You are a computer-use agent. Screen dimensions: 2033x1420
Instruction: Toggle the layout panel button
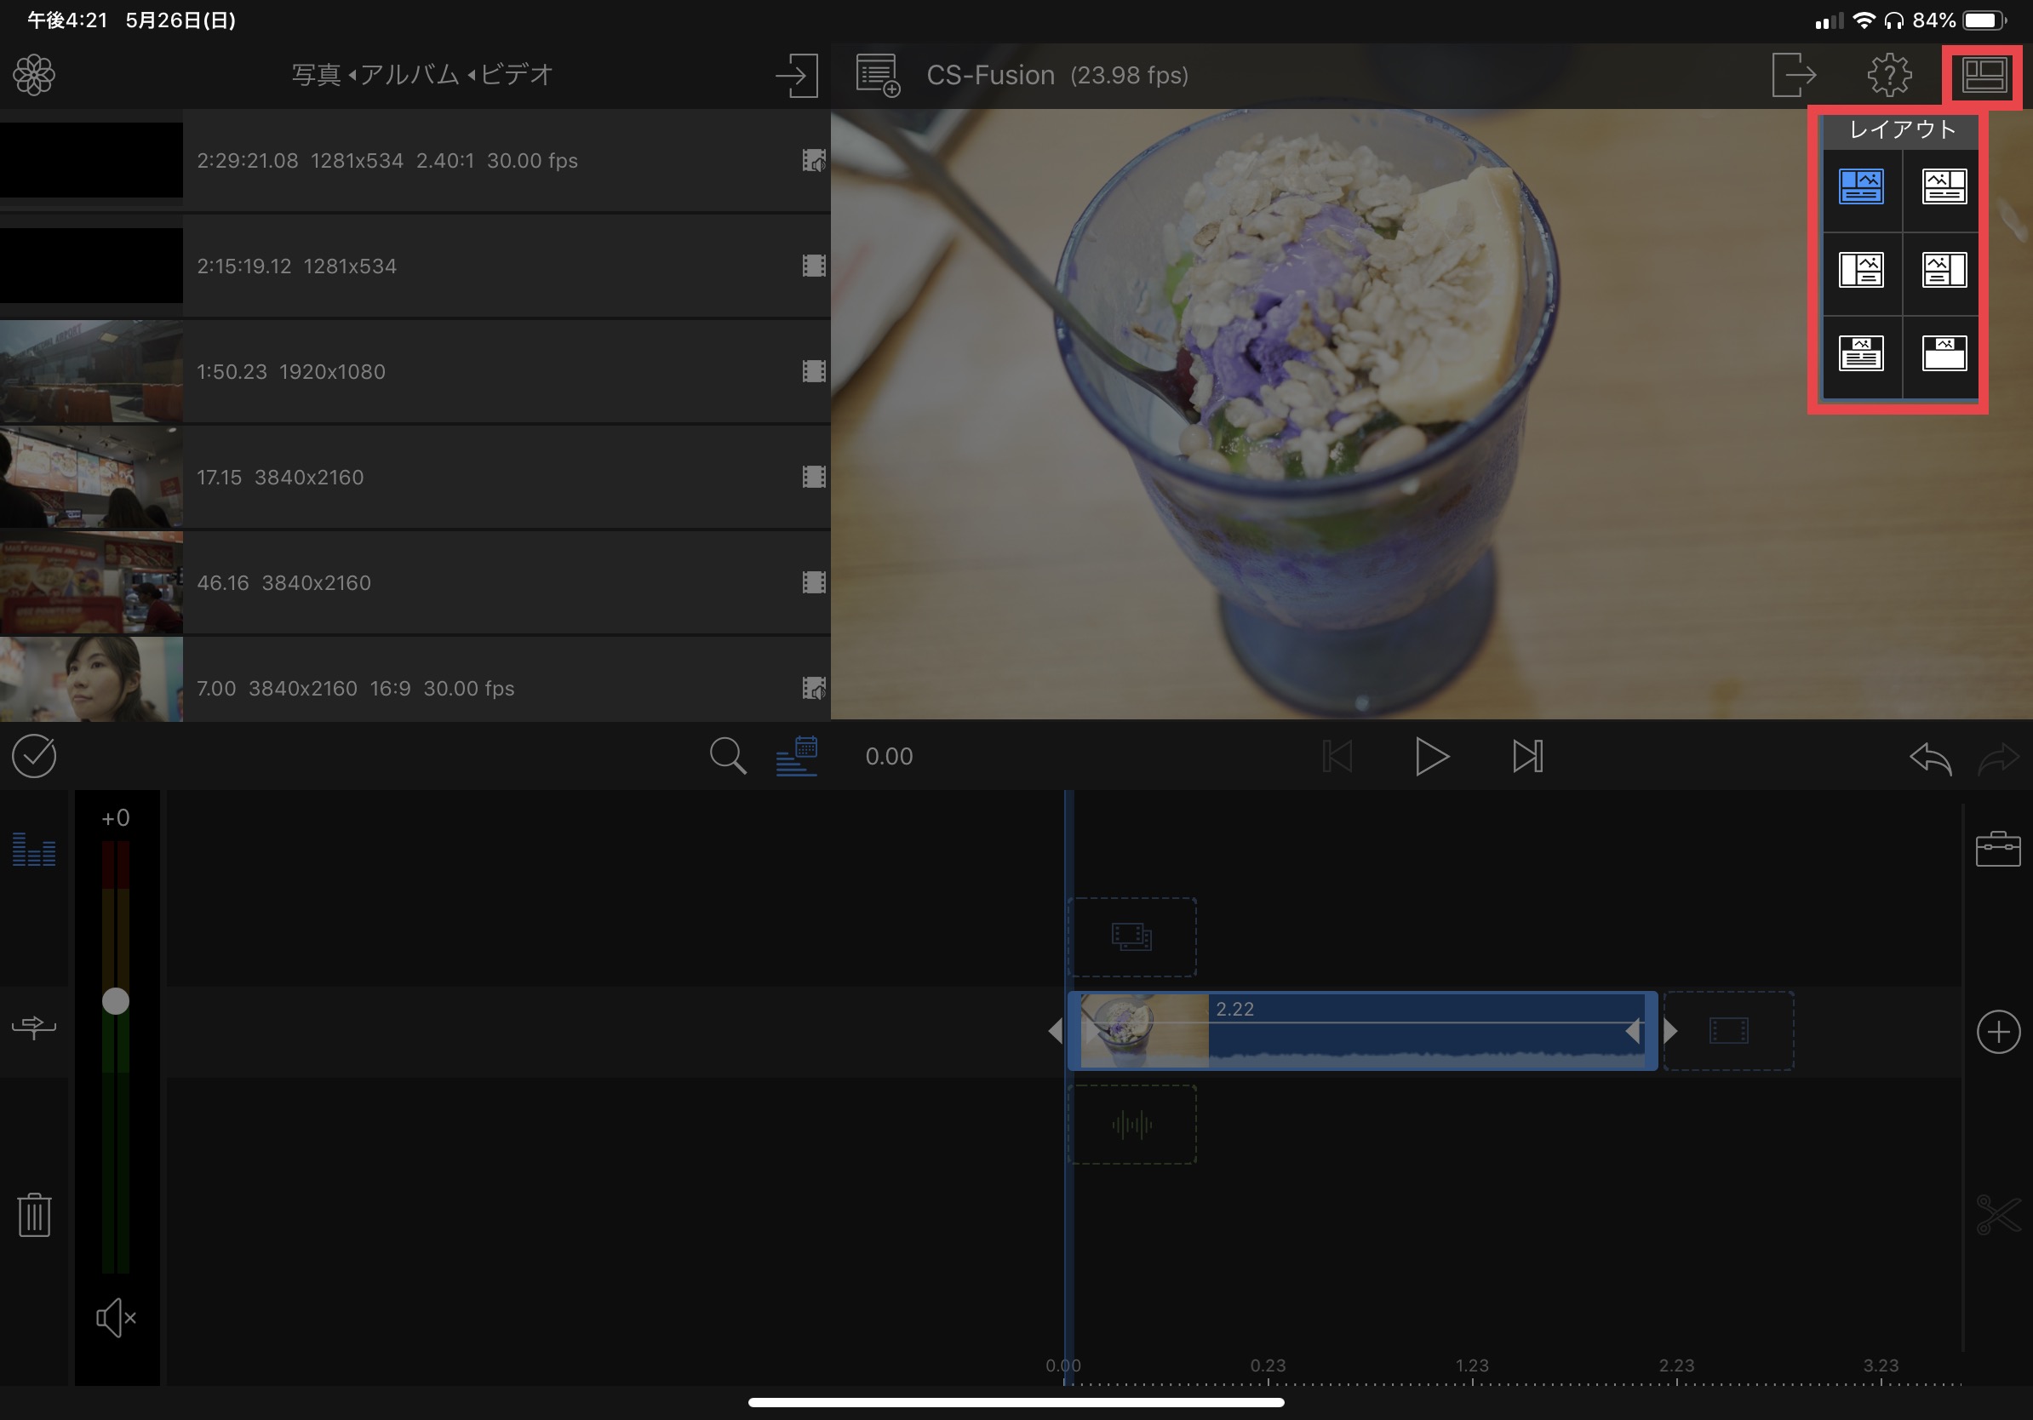click(1984, 75)
